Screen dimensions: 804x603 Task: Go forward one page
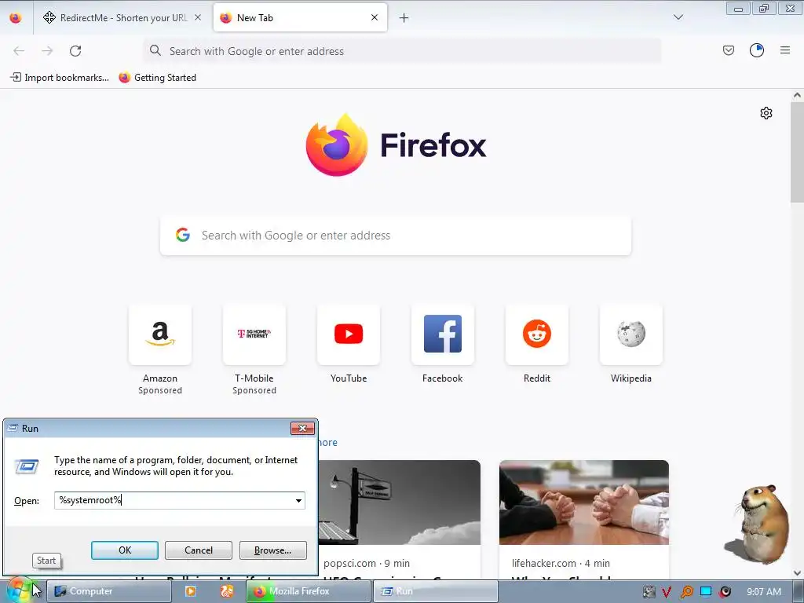click(x=47, y=51)
